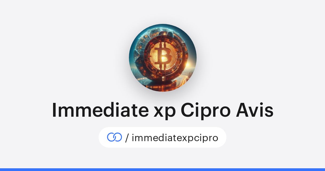Click the light gray background beside the avatar
This screenshot has height=171, width=325.
81,54
